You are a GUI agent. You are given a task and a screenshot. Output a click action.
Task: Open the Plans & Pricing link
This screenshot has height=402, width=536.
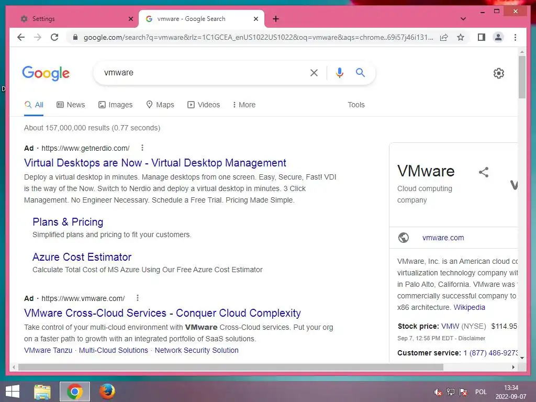tap(68, 222)
